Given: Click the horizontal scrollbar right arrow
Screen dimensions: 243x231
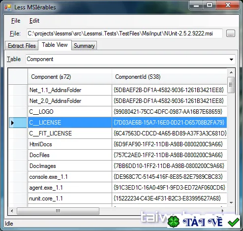Looking at the screenshot, I should (222, 211).
